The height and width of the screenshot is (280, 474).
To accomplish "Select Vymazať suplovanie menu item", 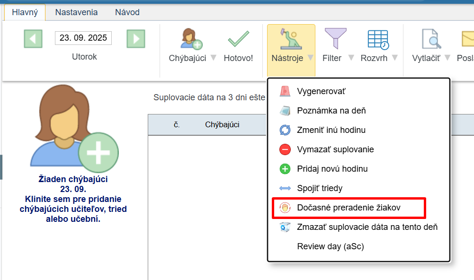I will coord(335,149).
